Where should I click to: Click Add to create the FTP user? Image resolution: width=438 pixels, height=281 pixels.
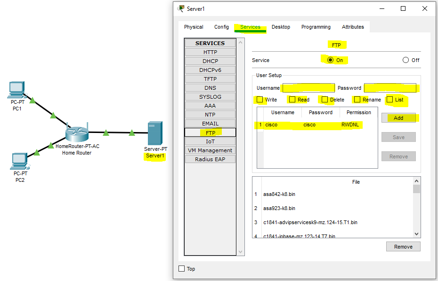(399, 118)
